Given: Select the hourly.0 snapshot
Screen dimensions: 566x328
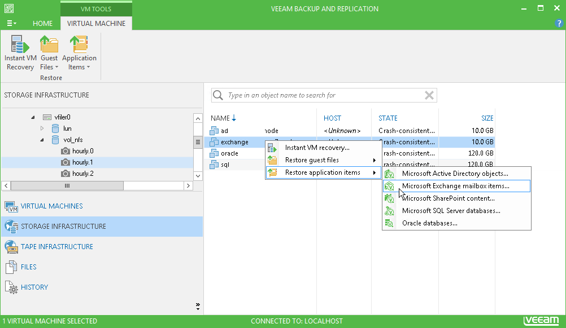Looking at the screenshot, I should coord(82,151).
